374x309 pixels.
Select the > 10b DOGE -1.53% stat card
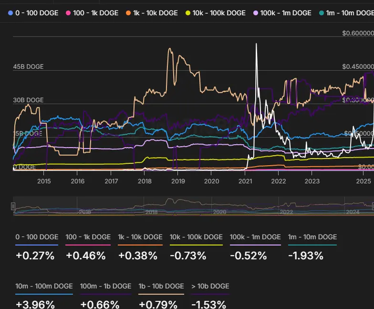point(210,296)
